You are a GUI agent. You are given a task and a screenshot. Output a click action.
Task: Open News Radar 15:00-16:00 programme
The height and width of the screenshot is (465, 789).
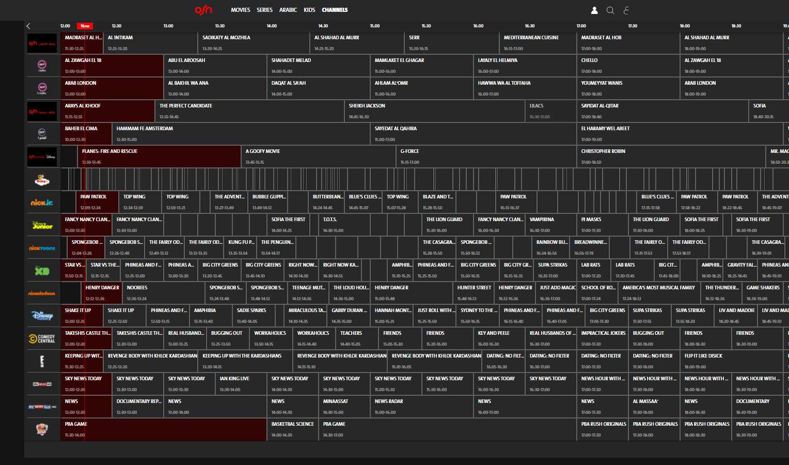pos(422,407)
